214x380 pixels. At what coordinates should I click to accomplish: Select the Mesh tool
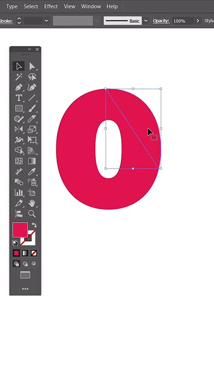(18, 161)
